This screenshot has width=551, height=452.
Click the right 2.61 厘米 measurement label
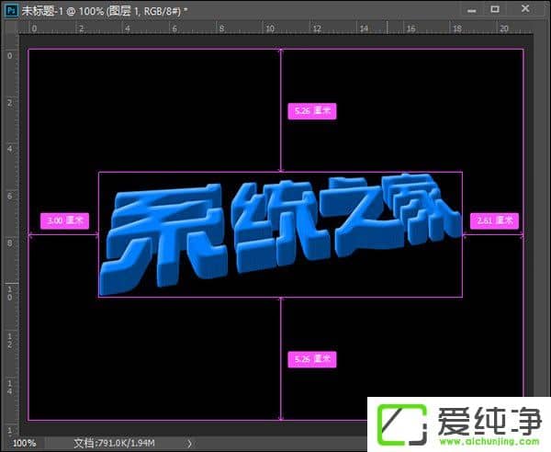coord(495,220)
